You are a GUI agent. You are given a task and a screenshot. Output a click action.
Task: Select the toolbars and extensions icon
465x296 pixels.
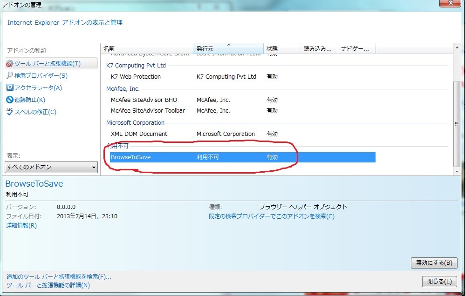pos(9,64)
